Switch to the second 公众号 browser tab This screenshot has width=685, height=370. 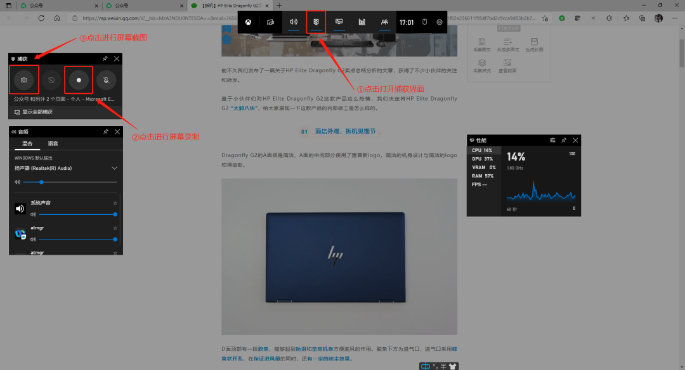click(x=144, y=6)
